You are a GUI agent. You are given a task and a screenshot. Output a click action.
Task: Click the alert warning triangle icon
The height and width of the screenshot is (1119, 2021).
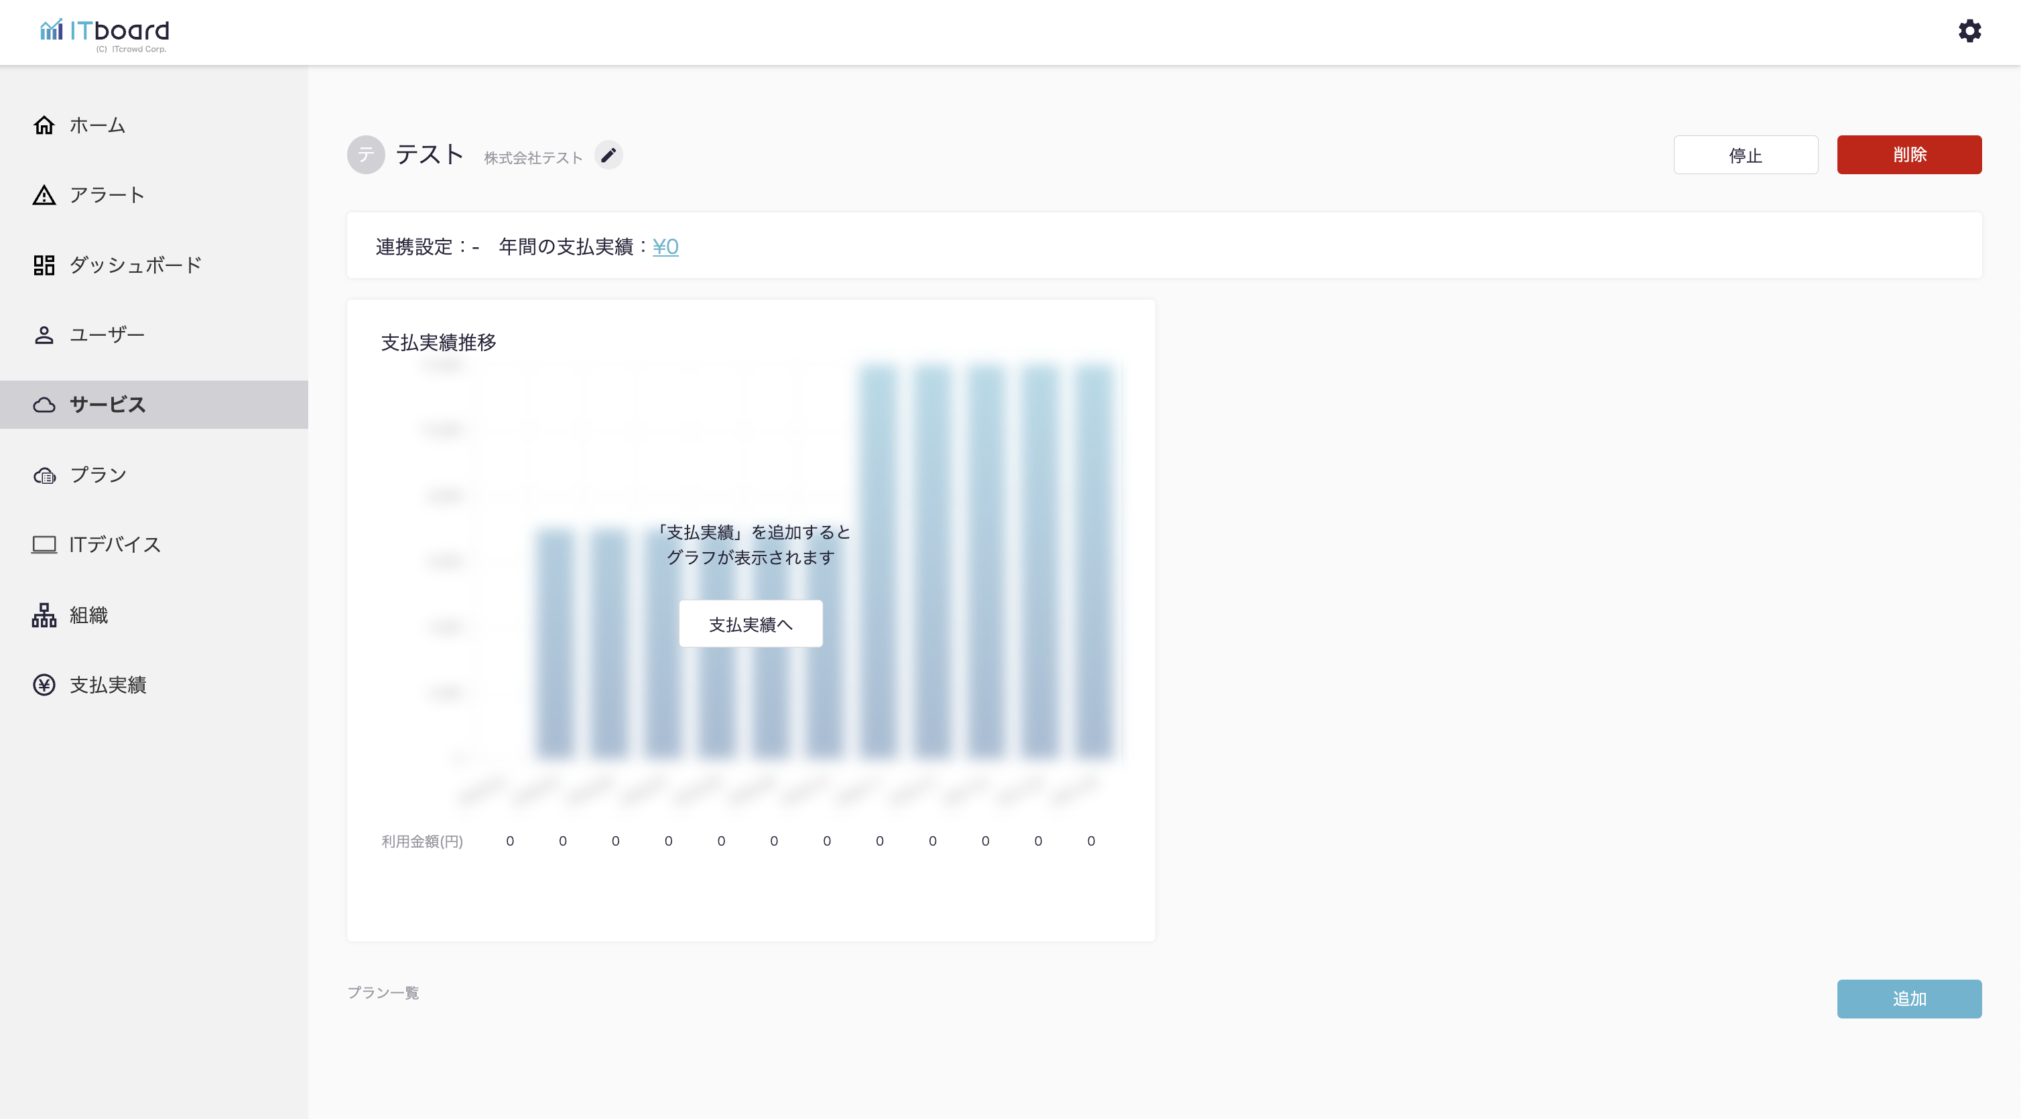click(x=44, y=196)
